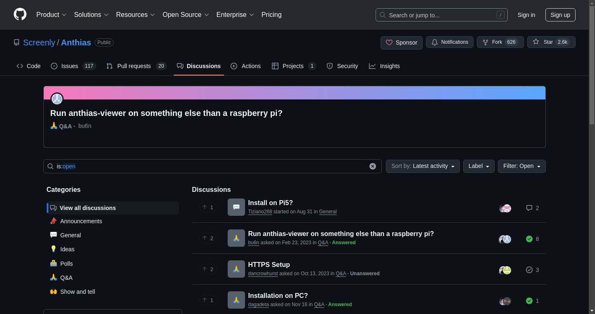Expand the Solutions menu

(x=91, y=15)
